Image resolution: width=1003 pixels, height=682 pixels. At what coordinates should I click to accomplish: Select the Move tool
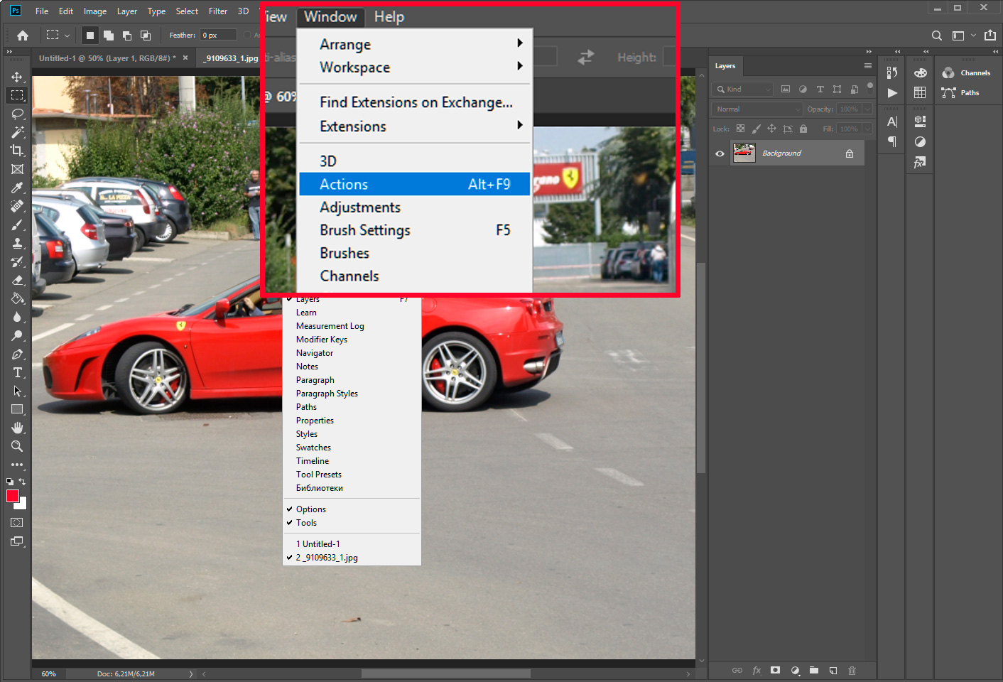(x=16, y=77)
